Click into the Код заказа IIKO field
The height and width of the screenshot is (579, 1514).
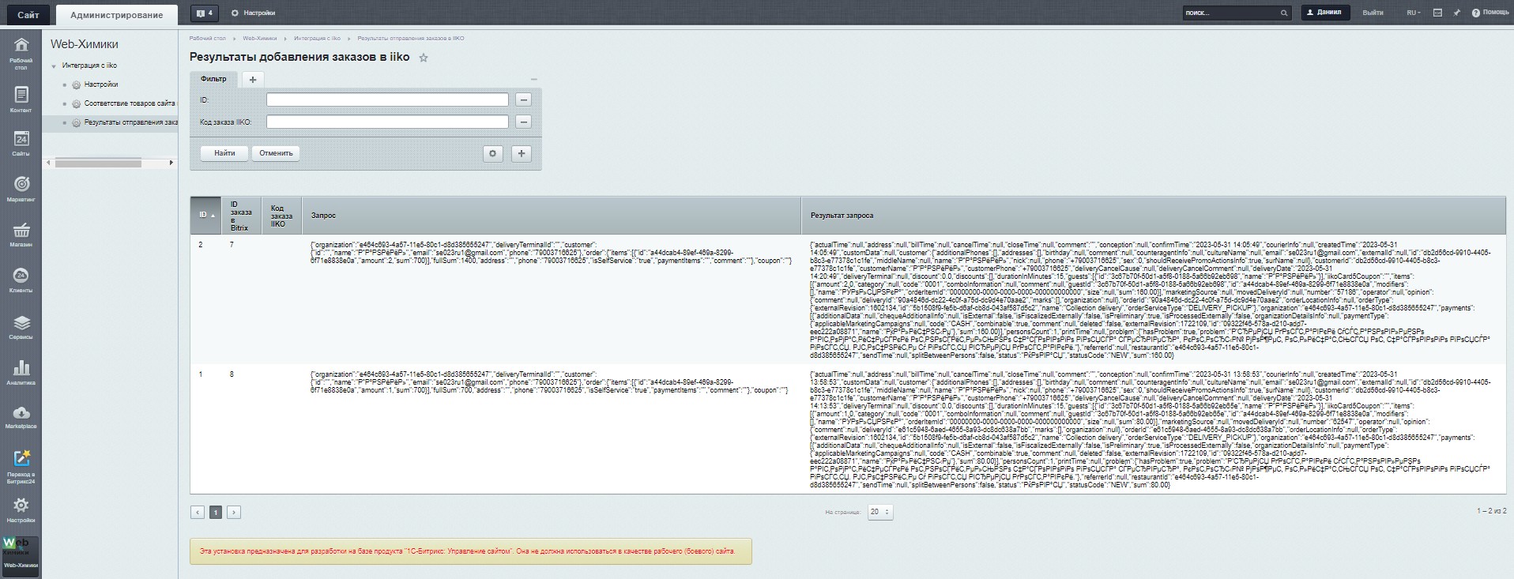click(387, 122)
